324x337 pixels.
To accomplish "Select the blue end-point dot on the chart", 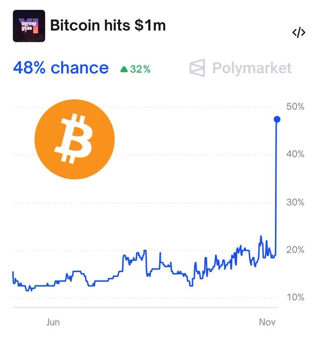I will (x=277, y=119).
